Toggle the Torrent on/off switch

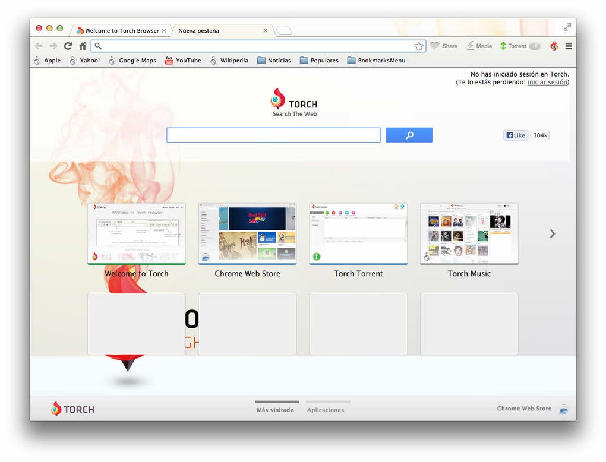pos(535,46)
